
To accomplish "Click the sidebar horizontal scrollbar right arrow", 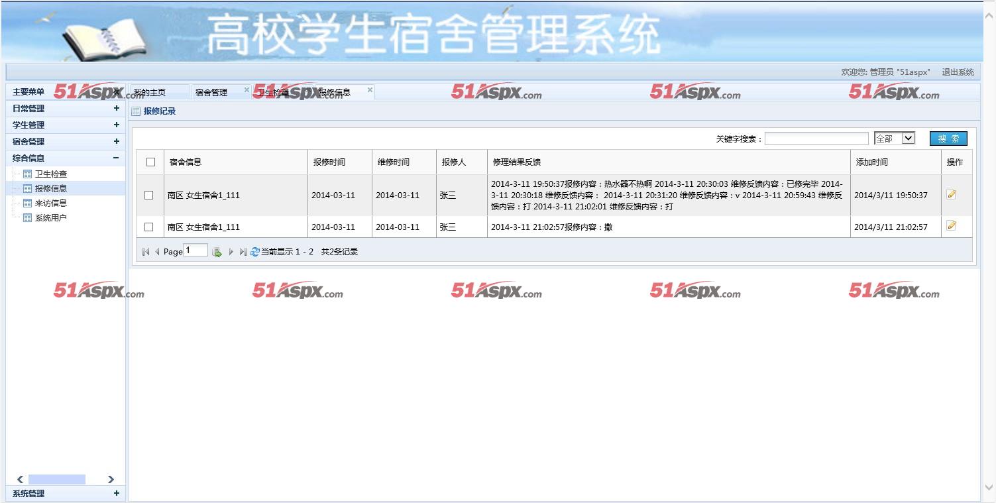I will 111,479.
